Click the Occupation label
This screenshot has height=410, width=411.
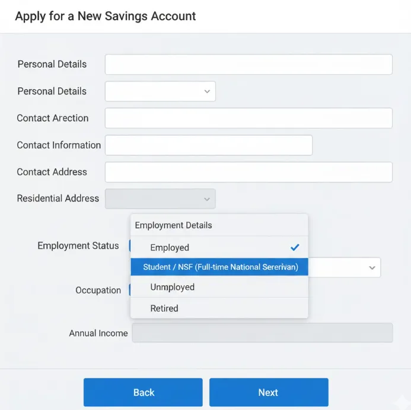point(98,291)
